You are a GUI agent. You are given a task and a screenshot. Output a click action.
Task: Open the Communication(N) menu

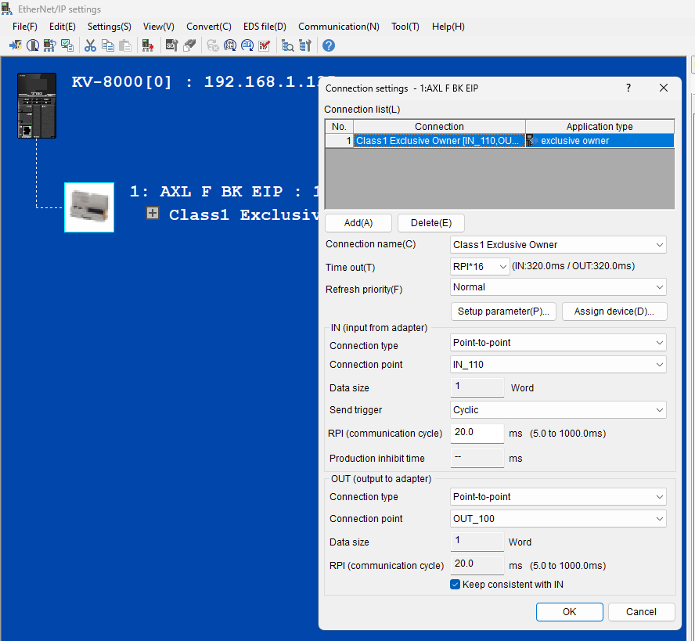(x=339, y=27)
